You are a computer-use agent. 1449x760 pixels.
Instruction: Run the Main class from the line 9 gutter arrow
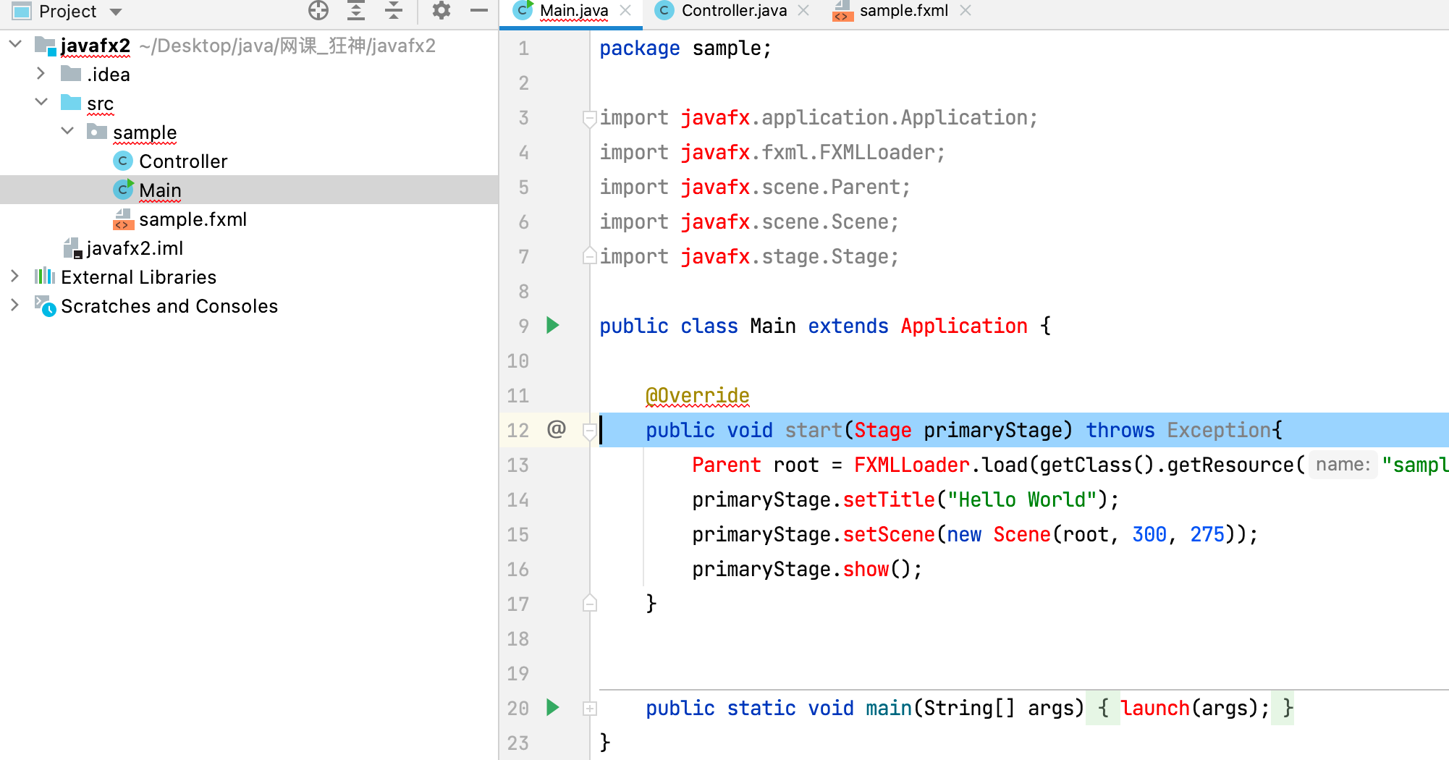[553, 326]
